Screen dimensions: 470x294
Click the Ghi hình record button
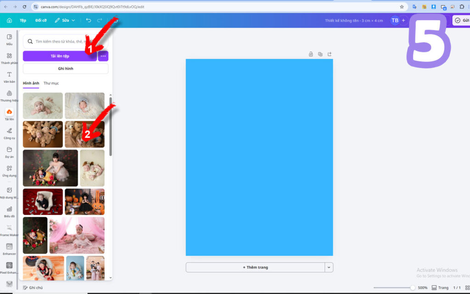tap(66, 68)
